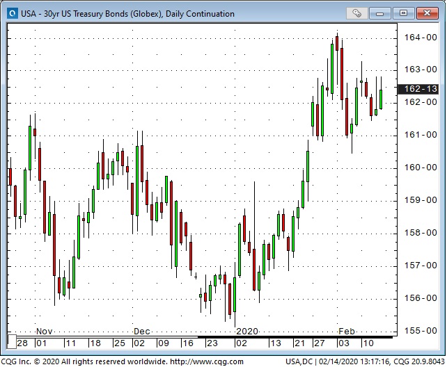The image size is (447, 367).
Task: Click the horizontal chart scrollbar thumb
Action: click(x=295, y=337)
